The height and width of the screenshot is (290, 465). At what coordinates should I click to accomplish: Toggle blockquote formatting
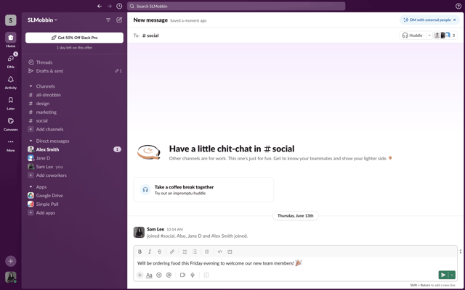point(207,252)
